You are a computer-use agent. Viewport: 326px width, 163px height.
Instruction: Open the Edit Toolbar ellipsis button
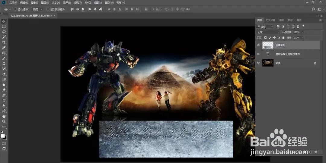4,127
